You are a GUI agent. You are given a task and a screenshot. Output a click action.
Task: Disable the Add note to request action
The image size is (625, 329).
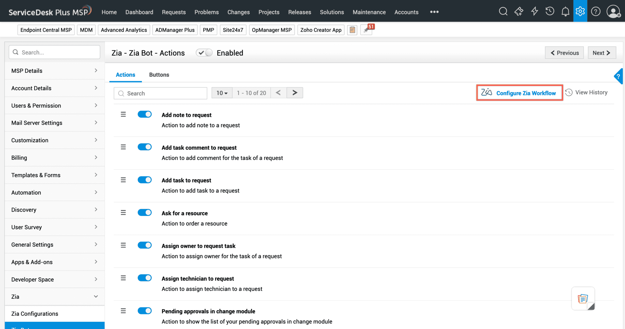[x=145, y=114]
